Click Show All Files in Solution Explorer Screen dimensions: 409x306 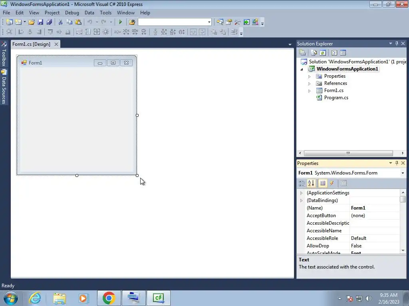point(314,53)
